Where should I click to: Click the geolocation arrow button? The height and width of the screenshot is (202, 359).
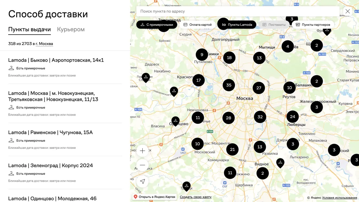tap(143, 181)
